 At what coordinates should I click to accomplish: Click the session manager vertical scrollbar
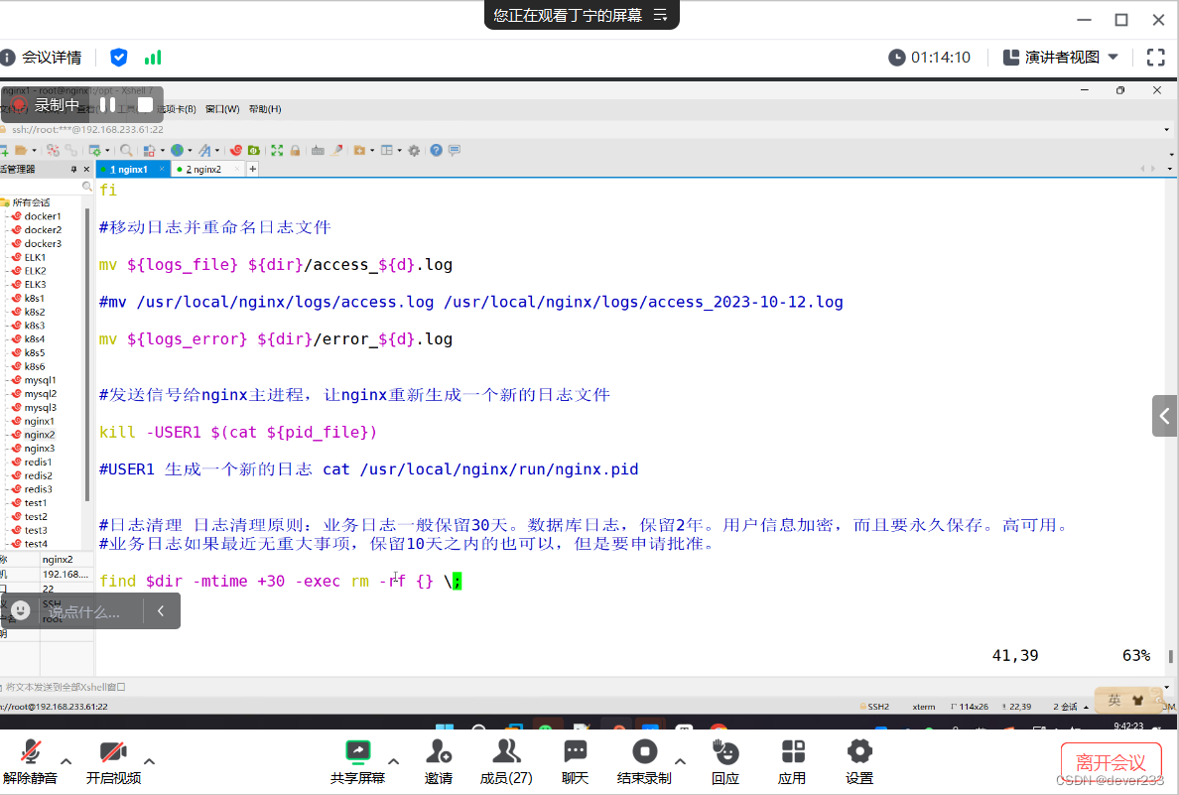[87, 353]
